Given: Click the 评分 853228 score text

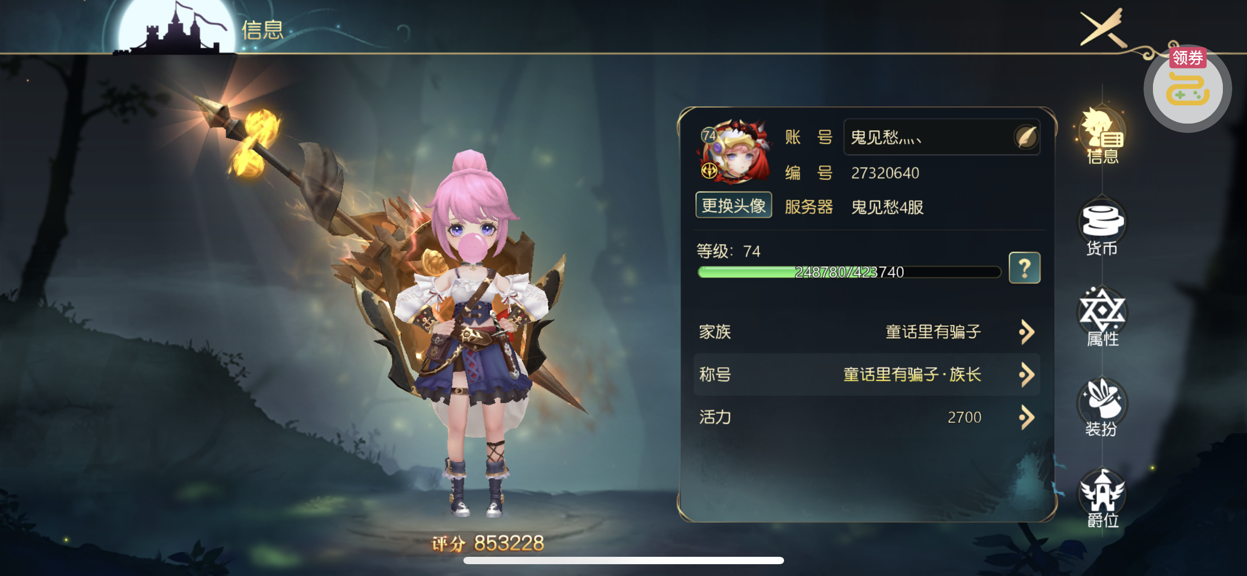Looking at the screenshot, I should 488,544.
